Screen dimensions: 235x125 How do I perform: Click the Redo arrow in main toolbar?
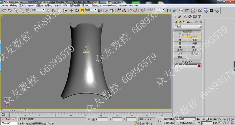[10, 10]
